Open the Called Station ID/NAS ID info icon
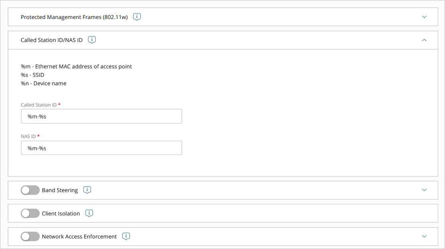Image resolution: width=445 pixels, height=249 pixels. (x=91, y=40)
